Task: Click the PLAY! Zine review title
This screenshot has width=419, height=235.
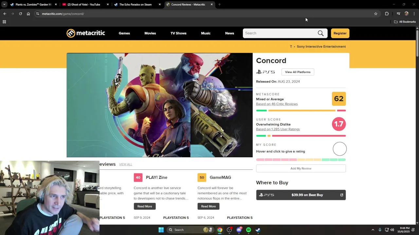Action: click(x=156, y=178)
